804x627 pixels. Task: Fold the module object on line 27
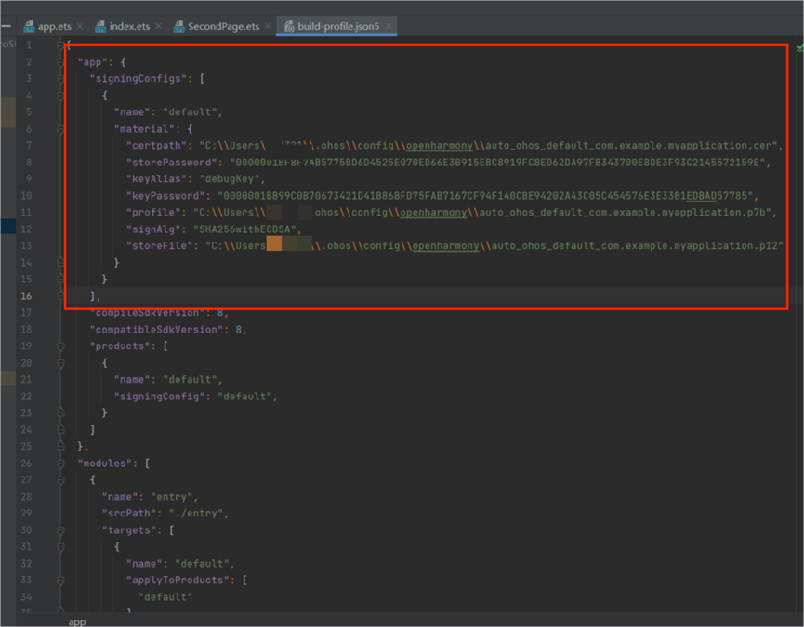[60, 480]
